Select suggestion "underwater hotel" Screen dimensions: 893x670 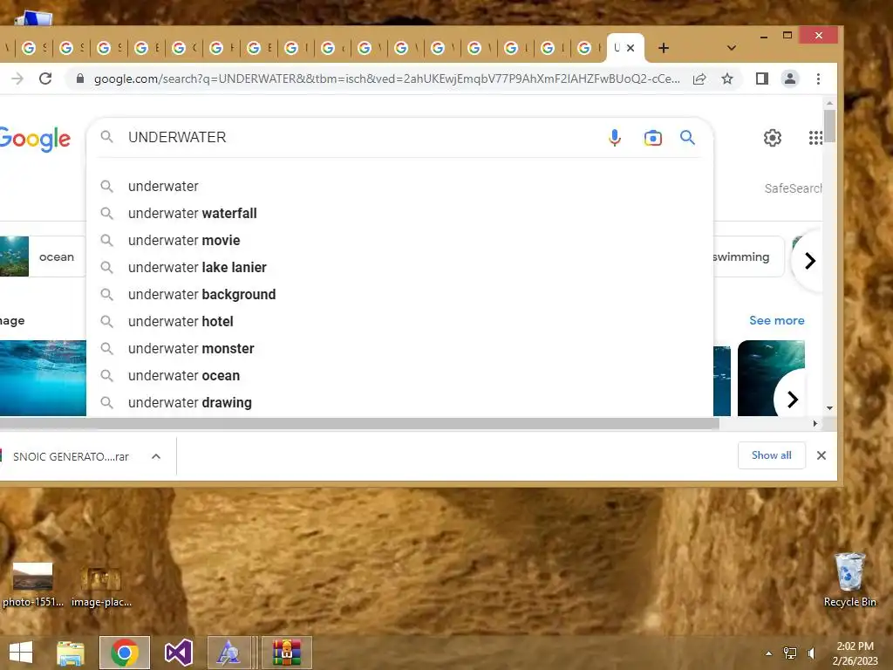[x=181, y=321]
